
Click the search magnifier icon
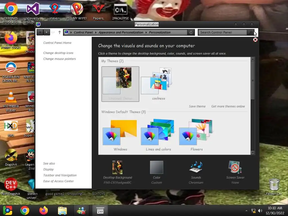251,32
